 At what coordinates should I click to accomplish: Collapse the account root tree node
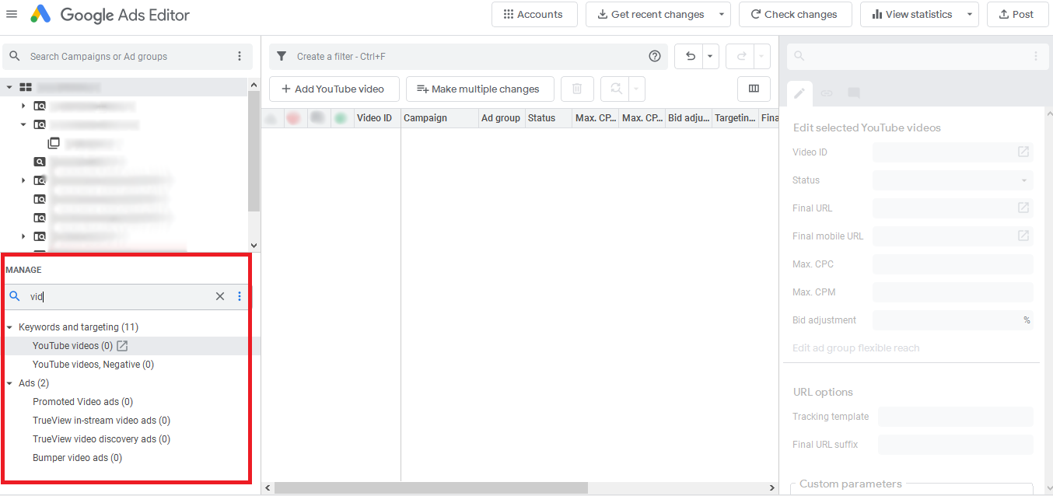tap(9, 87)
